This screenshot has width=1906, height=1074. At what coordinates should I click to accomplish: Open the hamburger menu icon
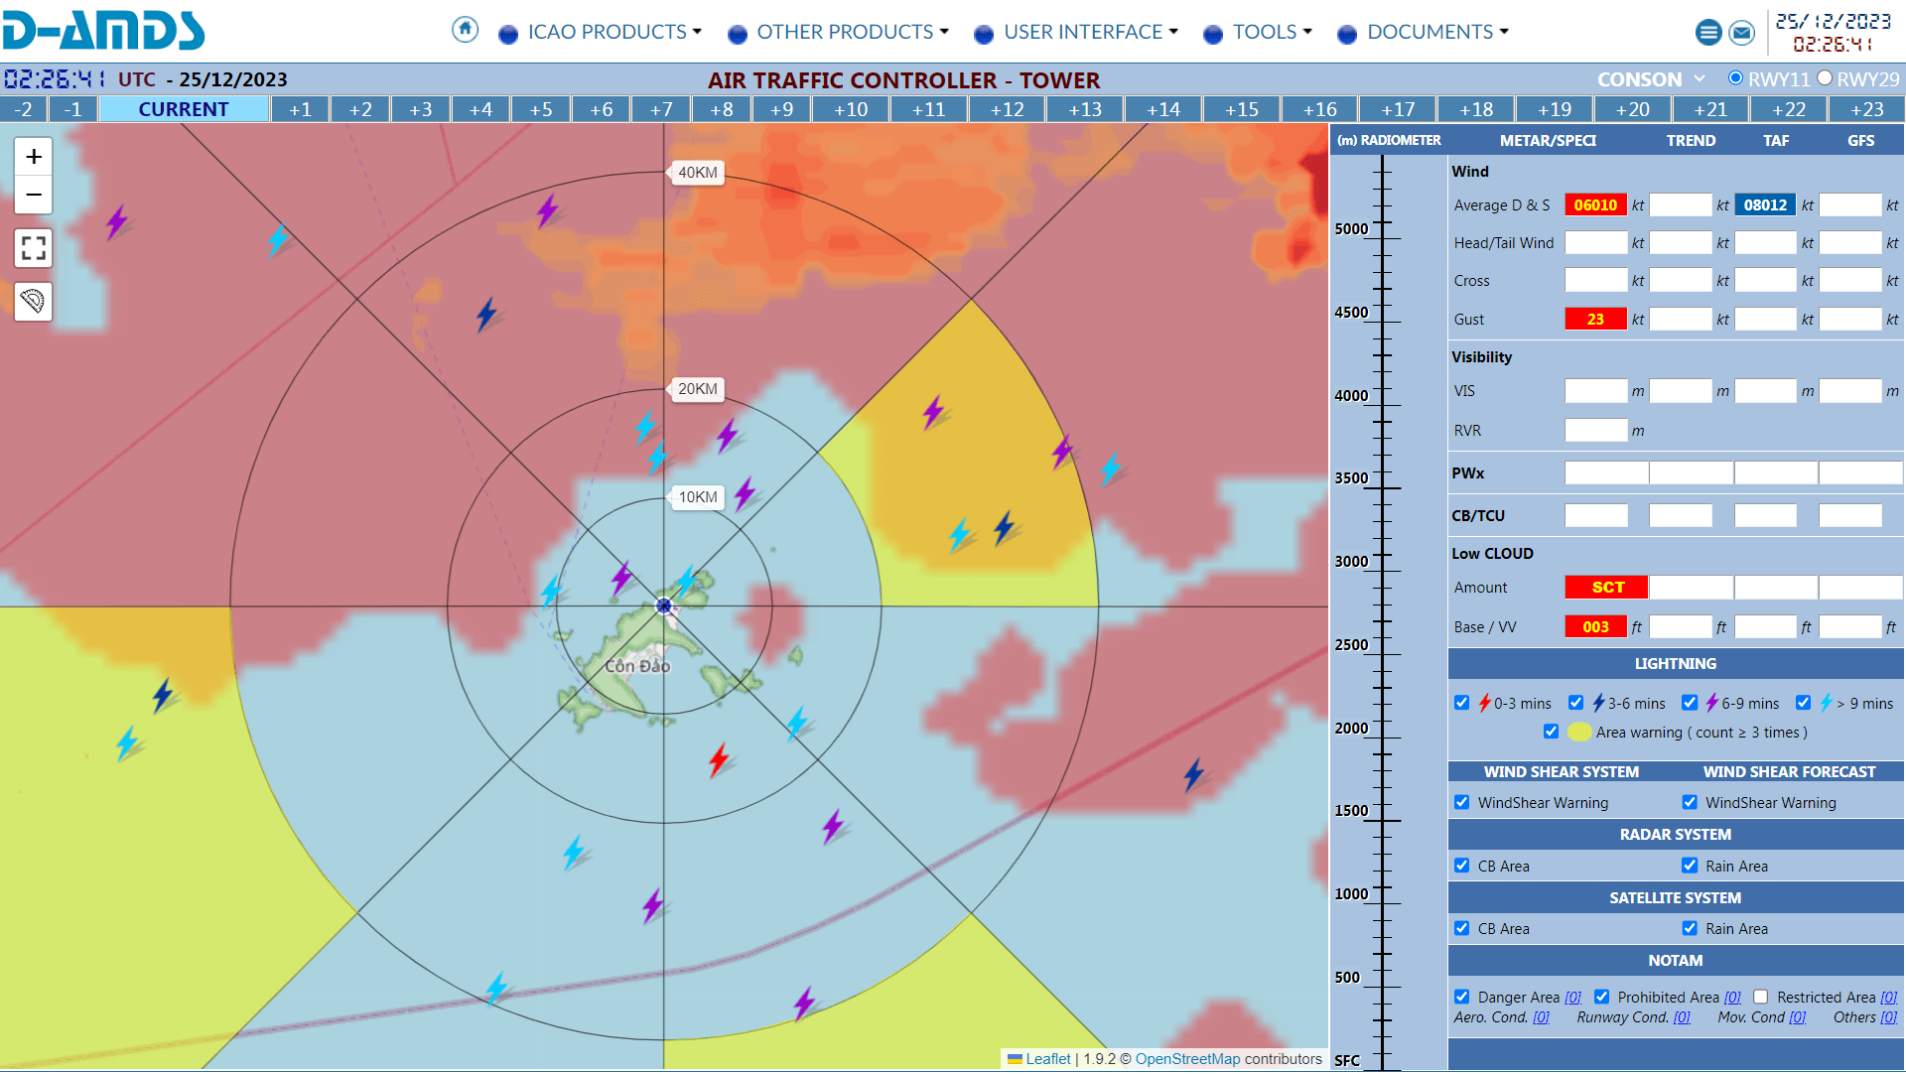[1708, 33]
